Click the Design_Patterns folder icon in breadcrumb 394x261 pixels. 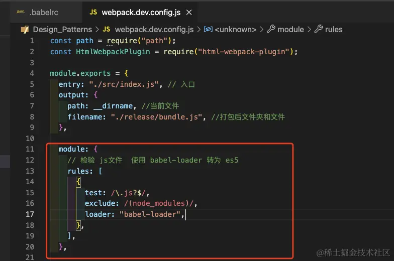[x=25, y=29]
